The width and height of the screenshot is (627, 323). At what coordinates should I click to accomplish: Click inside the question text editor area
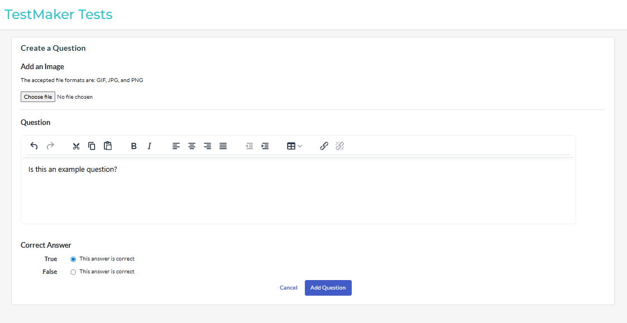tap(298, 190)
